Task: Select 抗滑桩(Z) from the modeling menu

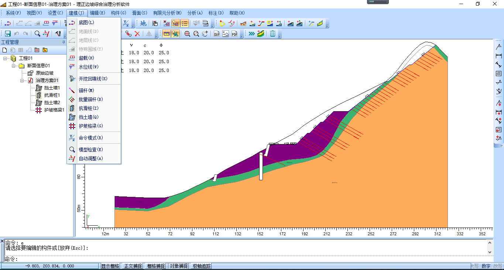Action: 94,108
